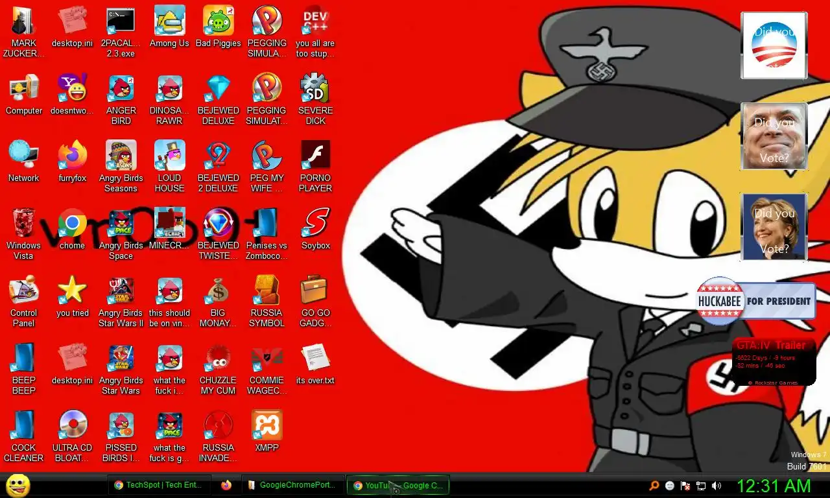
Task: Open the ULTRA CD BLOAT... disc icon
Action: [72, 437]
